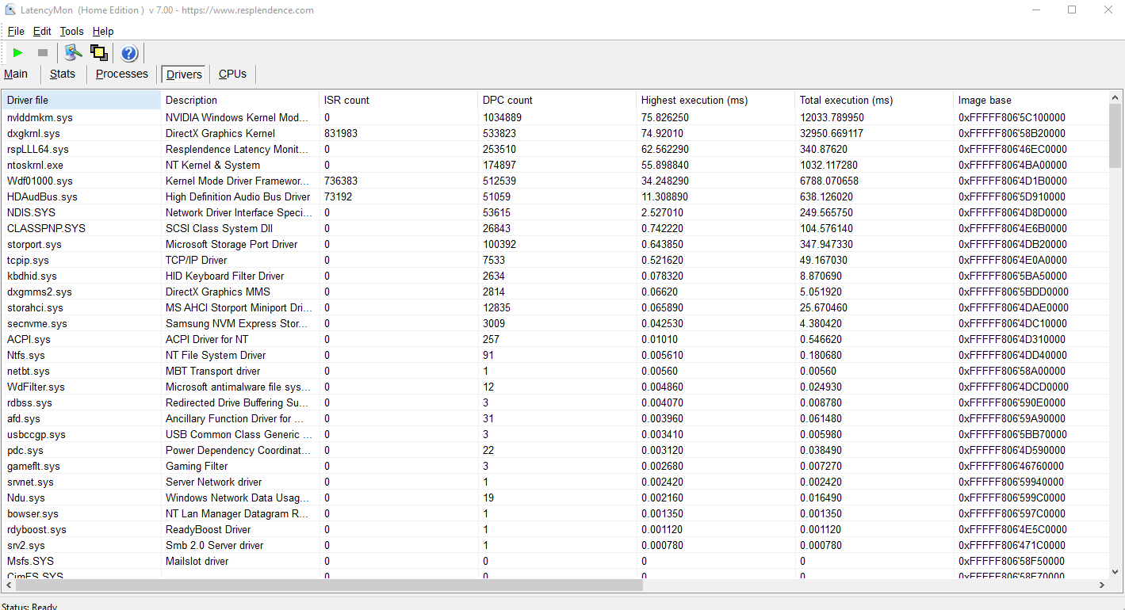This screenshot has width=1125, height=610.
Task: Select the storahci.sys driver row
Action: 556,307
